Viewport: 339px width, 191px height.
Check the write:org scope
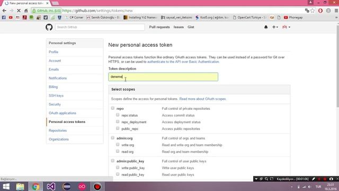tap(118, 144)
